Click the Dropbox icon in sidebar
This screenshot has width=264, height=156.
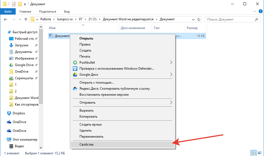9,113
